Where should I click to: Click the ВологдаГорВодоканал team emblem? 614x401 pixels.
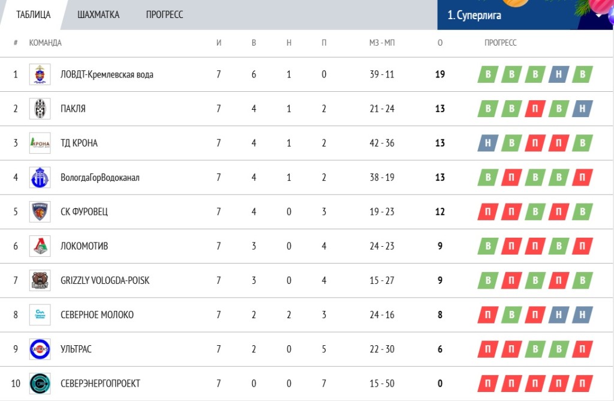pos(40,177)
